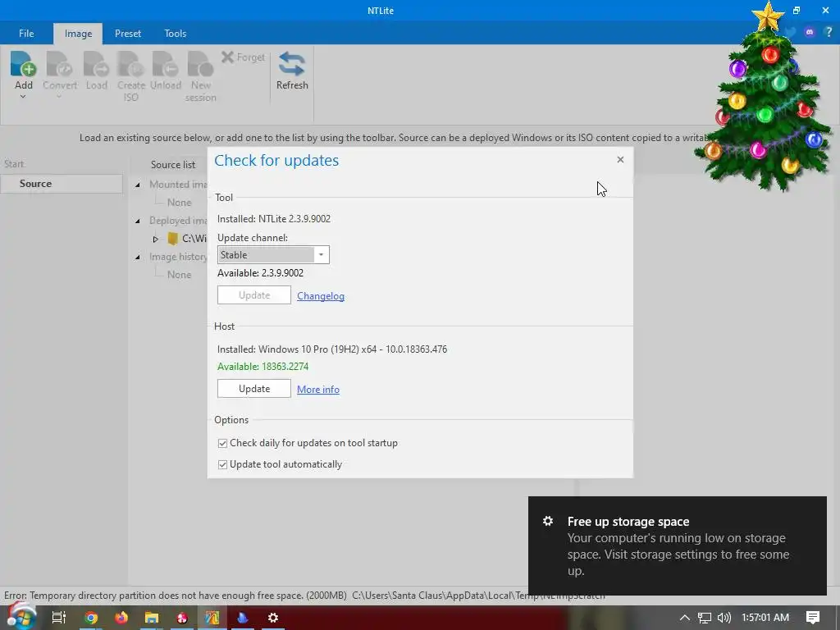Launch Firefox from the taskbar
This screenshot has width=840, height=630.
coord(121,618)
